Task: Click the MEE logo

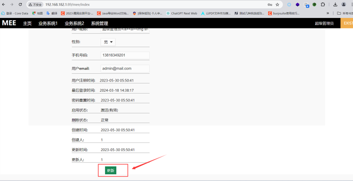Action: pyautogui.click(x=9, y=23)
